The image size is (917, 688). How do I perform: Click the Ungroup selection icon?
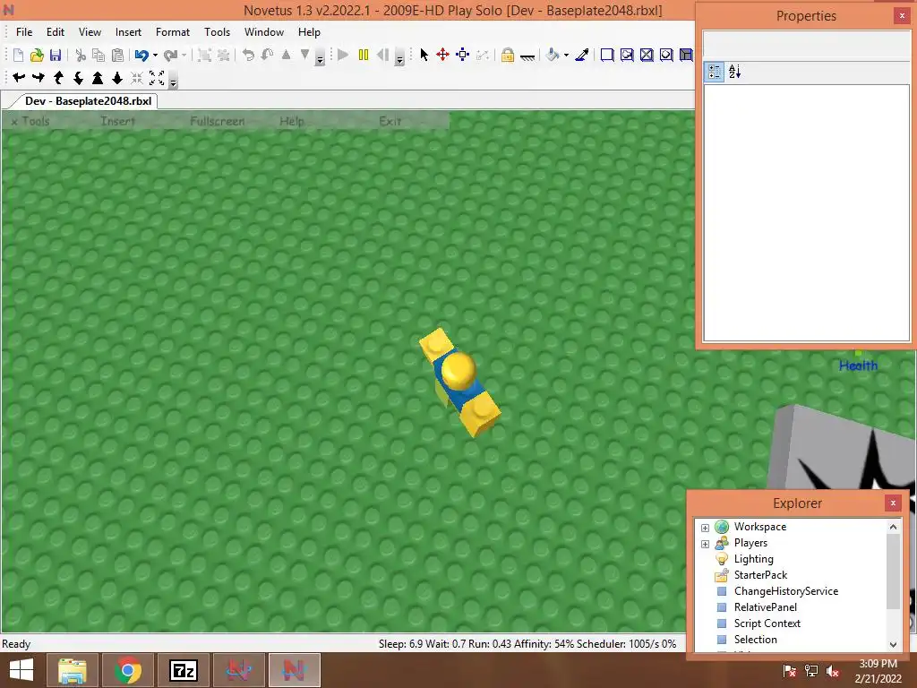pyautogui.click(x=223, y=55)
